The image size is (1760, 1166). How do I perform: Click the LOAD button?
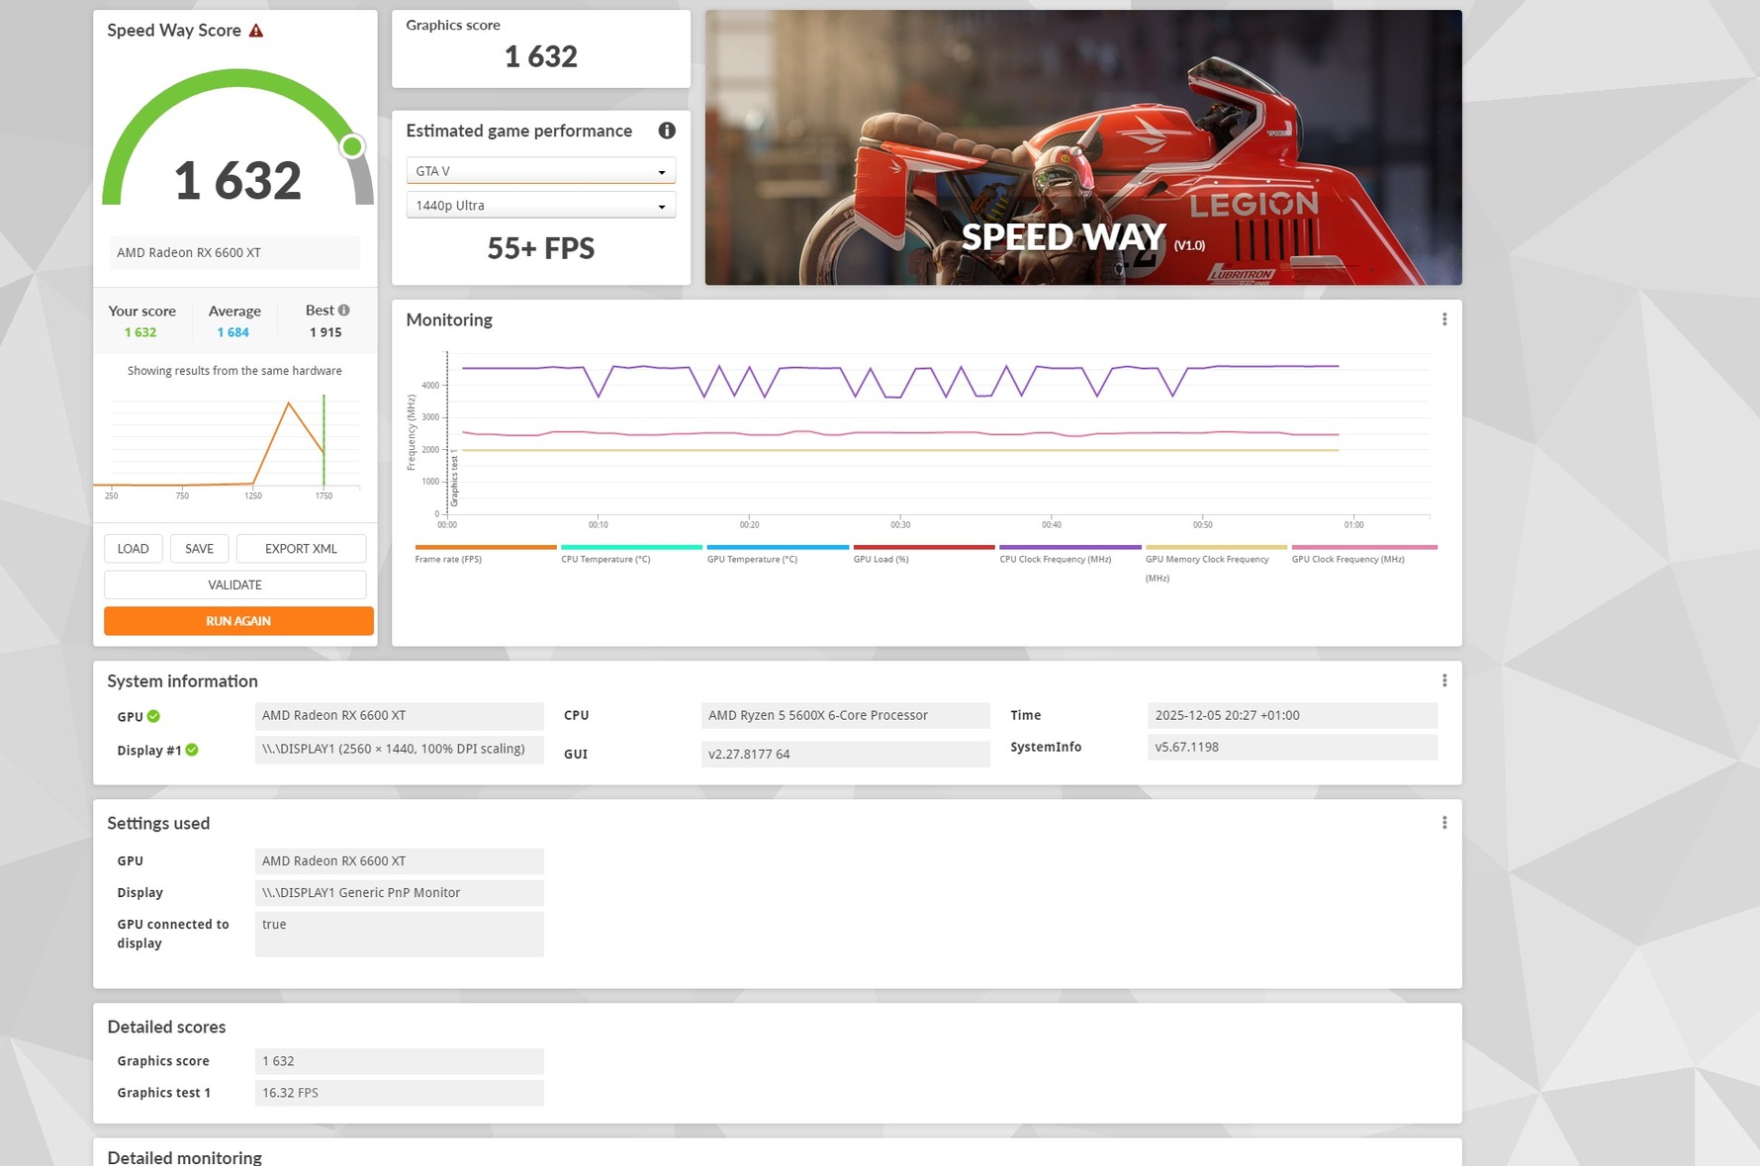[134, 549]
